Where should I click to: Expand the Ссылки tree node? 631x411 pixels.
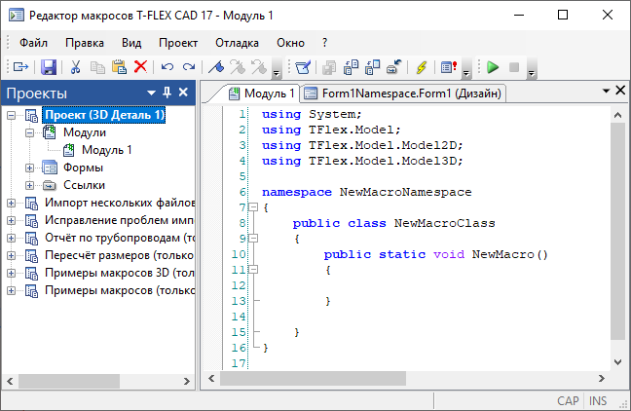pos(30,185)
